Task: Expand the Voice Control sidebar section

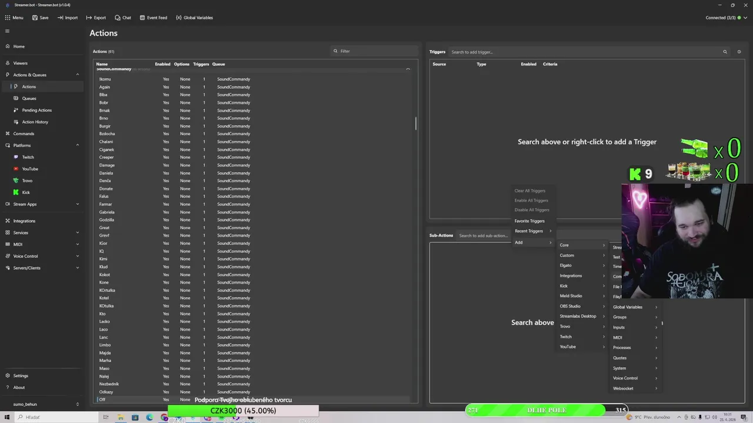Action: pos(77,256)
